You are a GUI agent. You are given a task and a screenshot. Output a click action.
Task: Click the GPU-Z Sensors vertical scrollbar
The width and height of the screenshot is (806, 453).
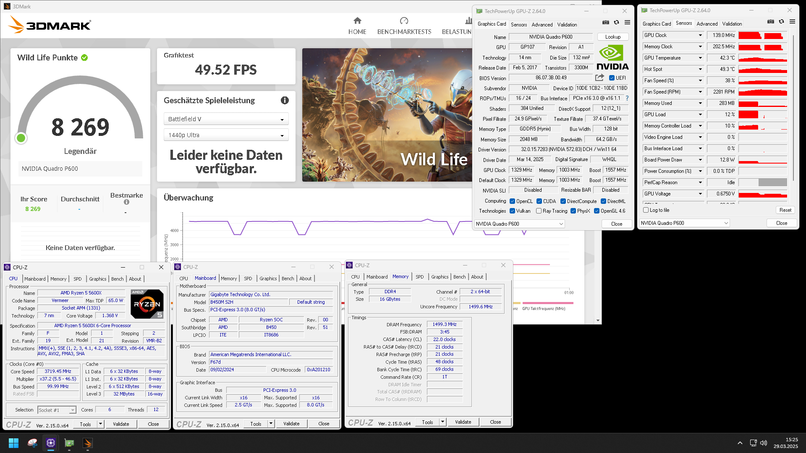793,107
